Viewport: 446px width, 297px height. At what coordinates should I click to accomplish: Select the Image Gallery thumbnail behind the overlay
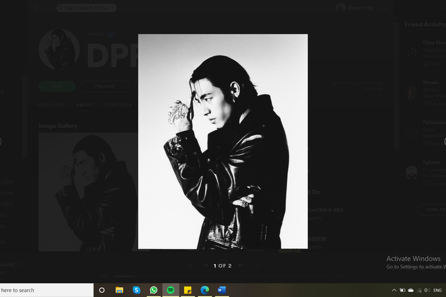(88, 191)
